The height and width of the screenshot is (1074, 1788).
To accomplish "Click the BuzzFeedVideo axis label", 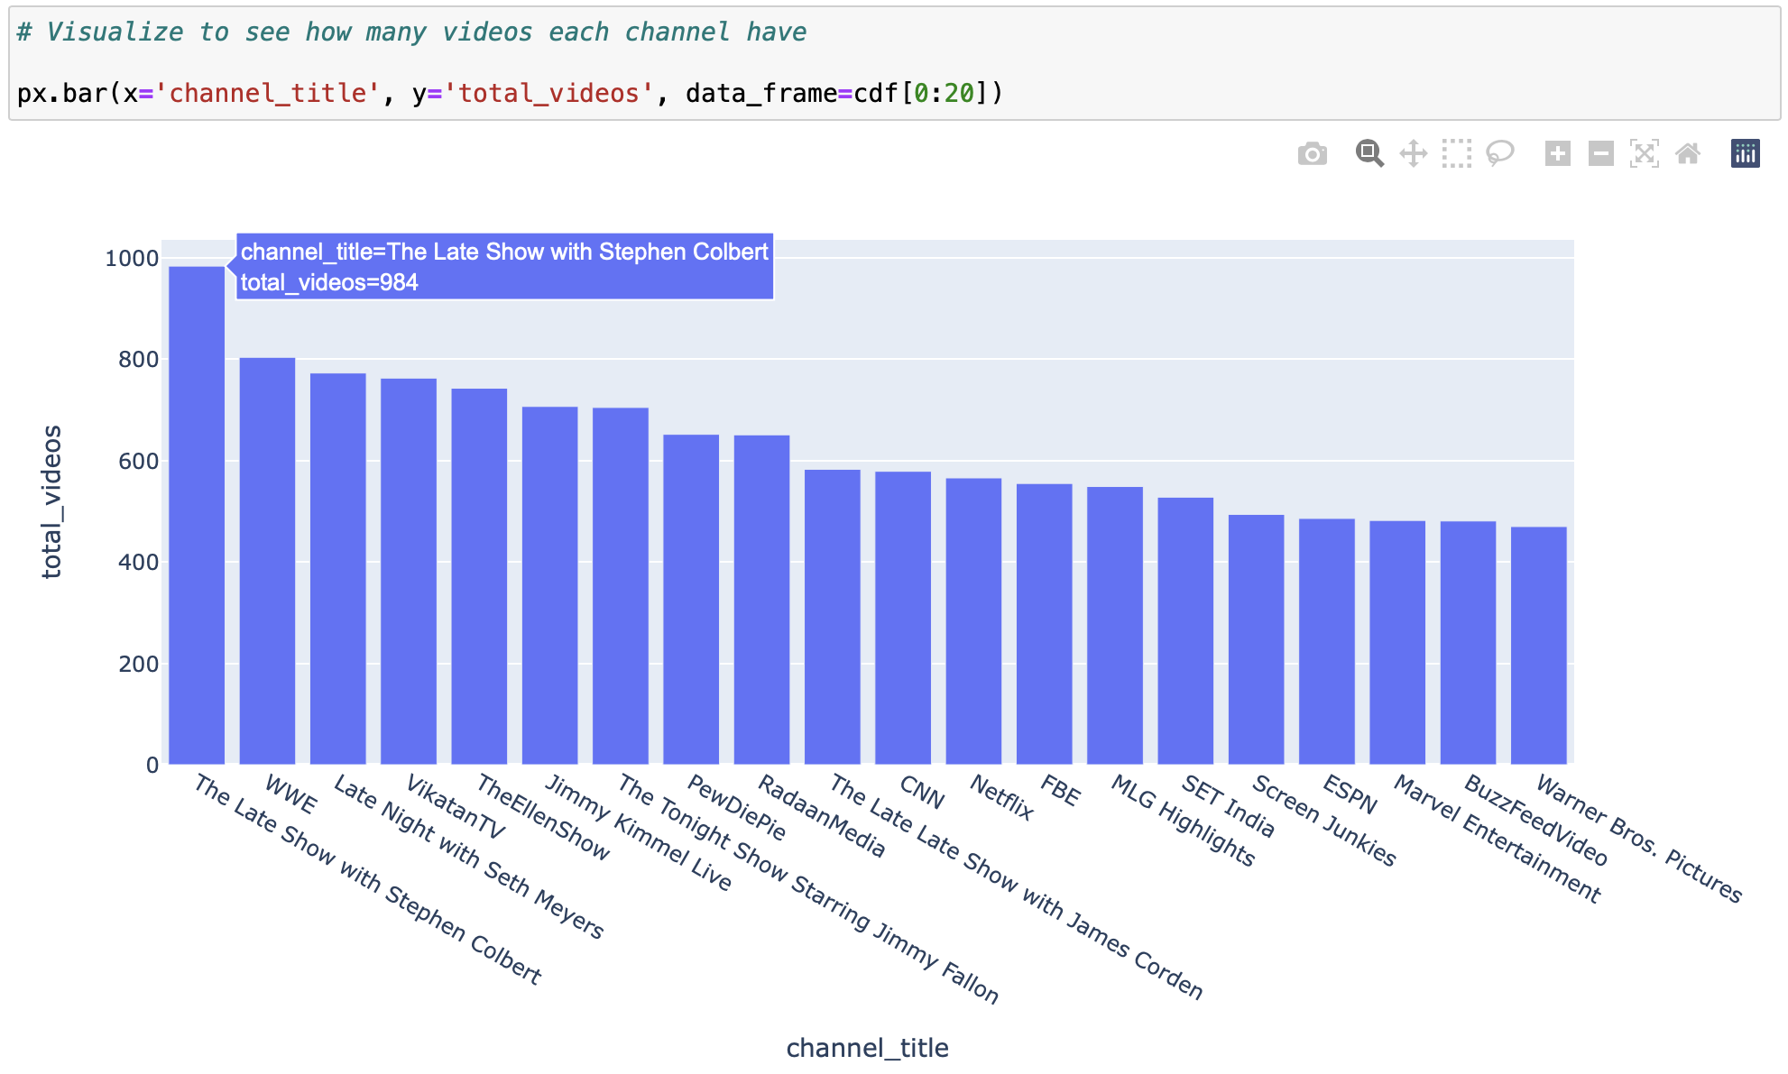I will coord(1536,820).
